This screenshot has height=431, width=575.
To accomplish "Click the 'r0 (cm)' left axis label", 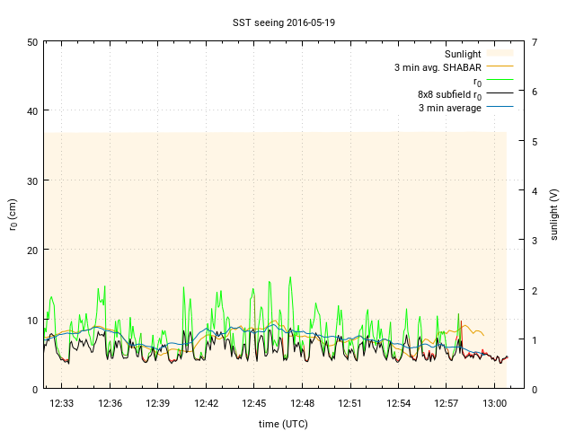I will coord(13,215).
